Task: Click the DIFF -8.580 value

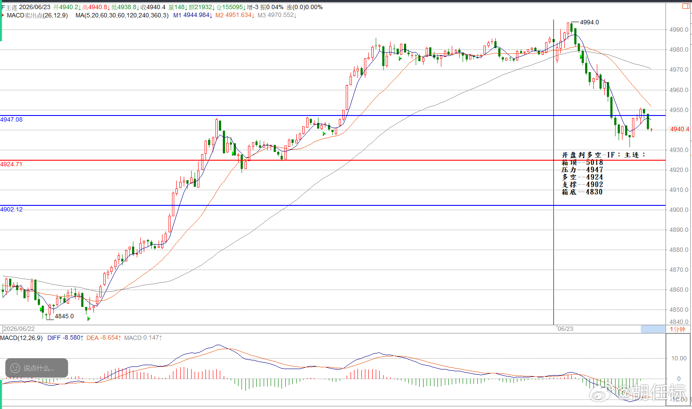Action: click(x=65, y=338)
